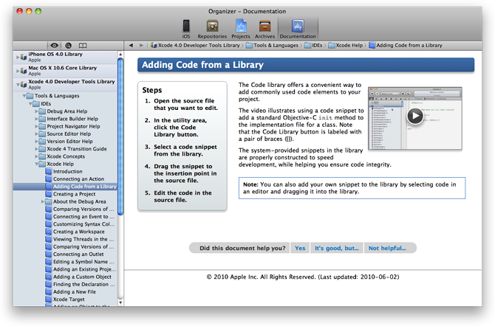The image size is (495, 326).
Task: Click the Debug Area Help folder icon
Action: 42,111
